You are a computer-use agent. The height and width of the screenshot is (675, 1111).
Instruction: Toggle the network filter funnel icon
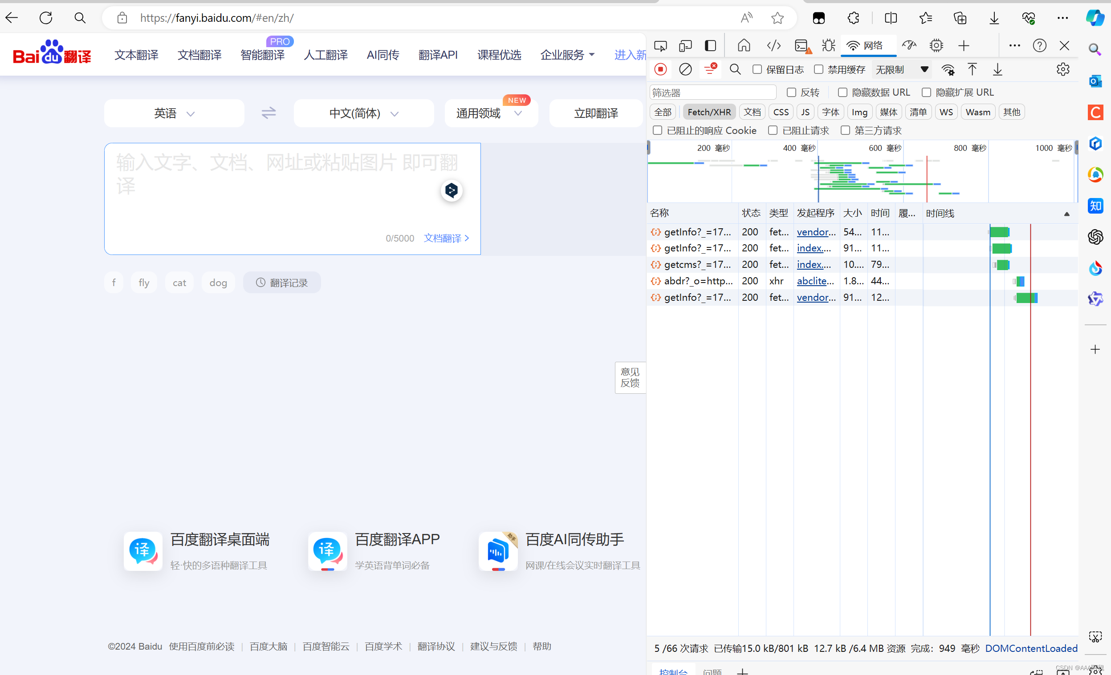(x=710, y=69)
